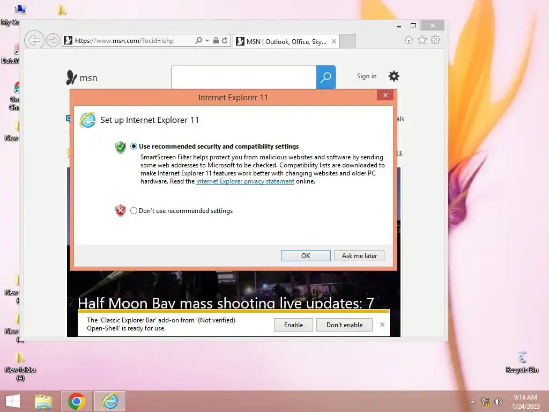549x412 pixels.
Task: Confirm setup with the OK button
Action: (x=306, y=256)
